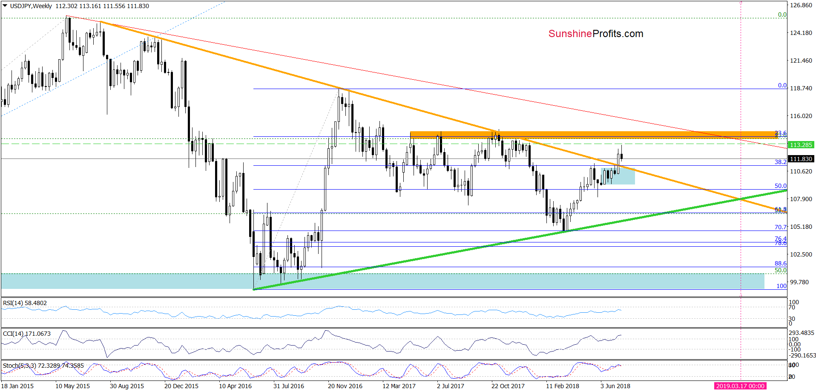The width and height of the screenshot is (816, 392).
Task: Click the 110.620 price axis label
Action: coord(801,171)
